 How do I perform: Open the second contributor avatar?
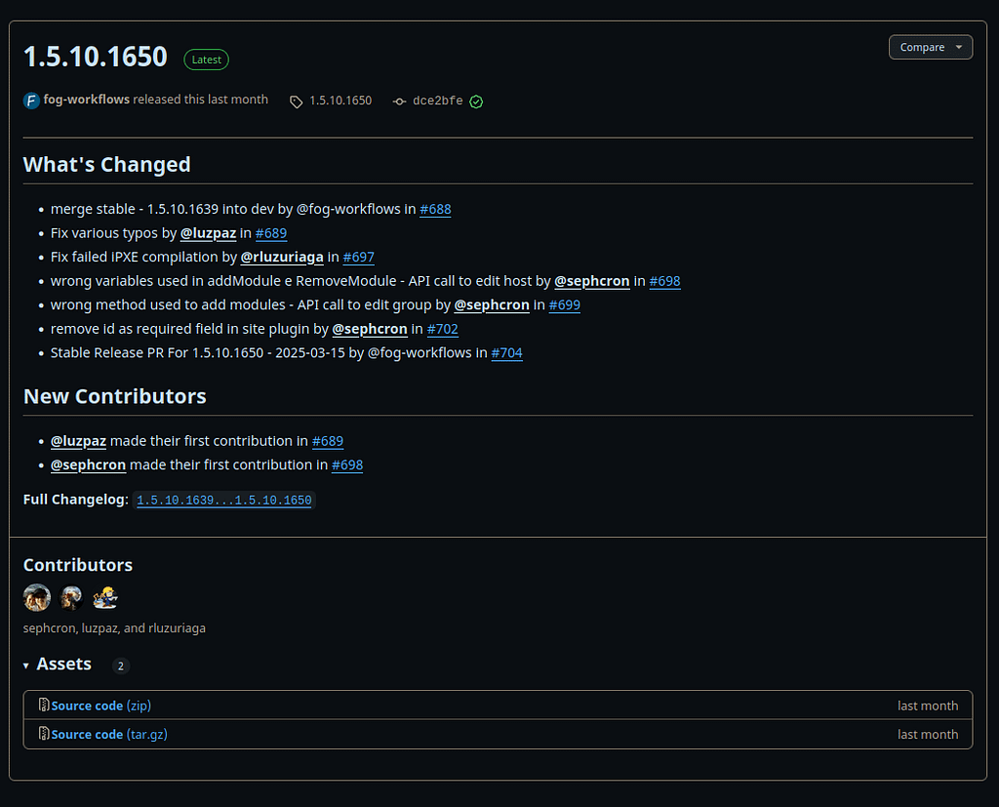71,597
